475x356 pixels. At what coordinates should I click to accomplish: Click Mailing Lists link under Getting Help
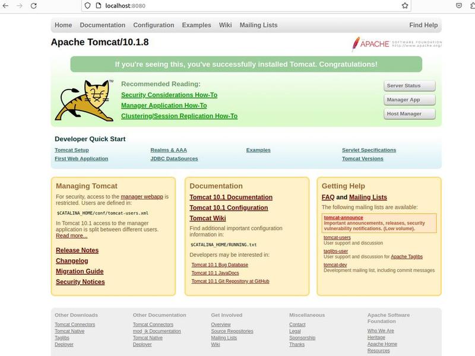tap(368, 198)
